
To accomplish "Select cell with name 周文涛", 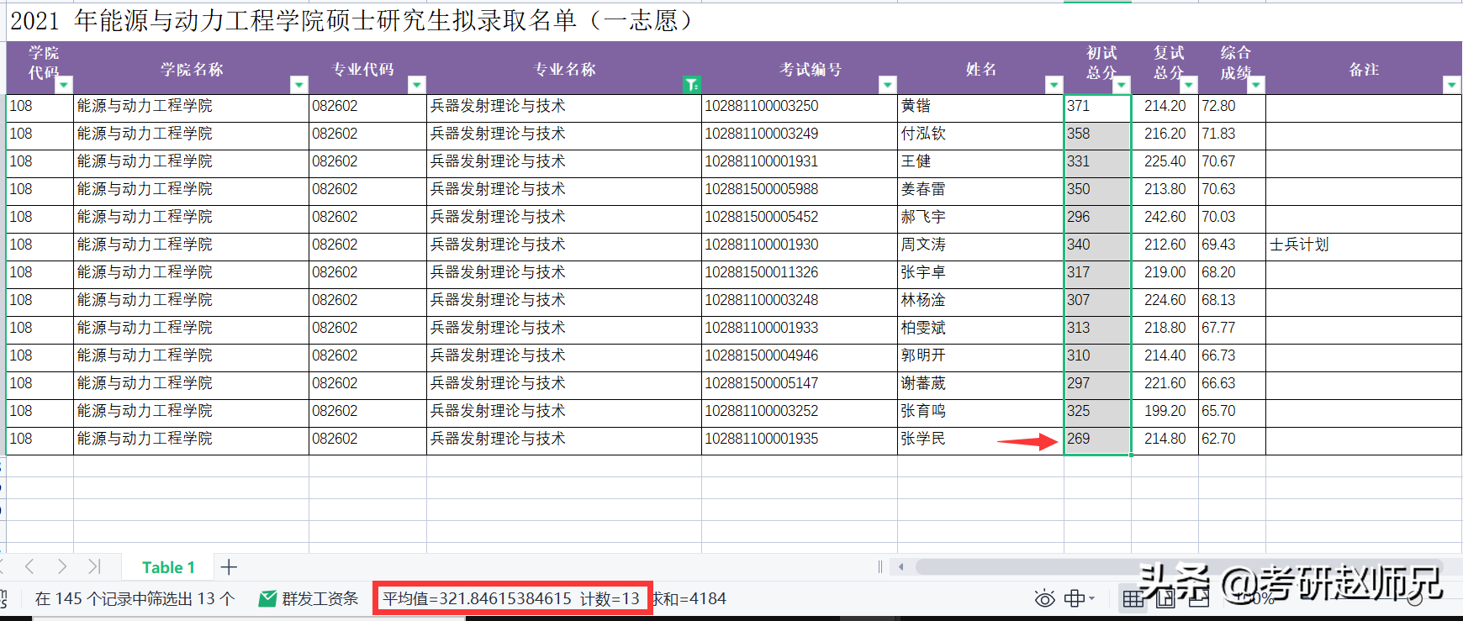I will 980,245.
